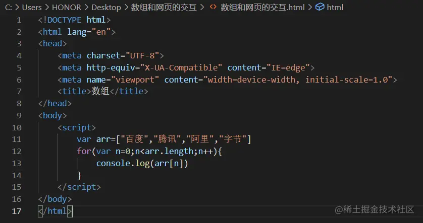423x223 pixels.
Task: Click the cube symbol icon before html
Action: point(320,7)
